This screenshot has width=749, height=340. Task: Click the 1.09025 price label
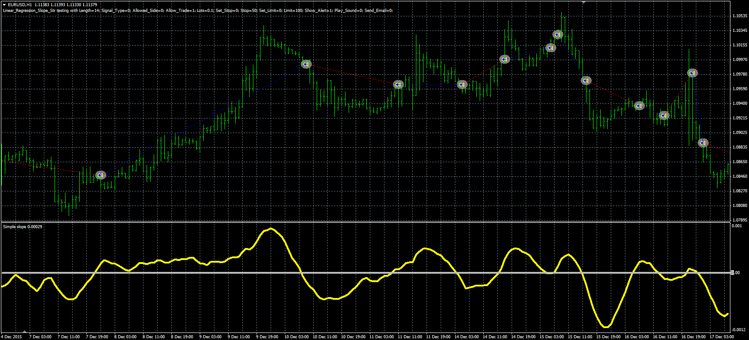click(x=739, y=133)
